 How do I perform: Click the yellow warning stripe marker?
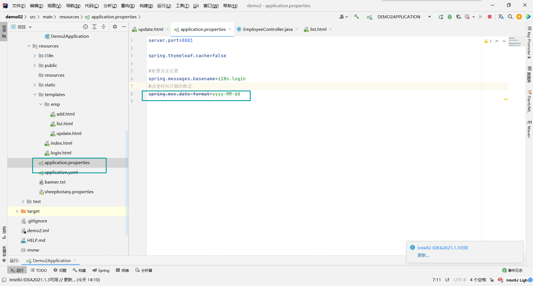506,99
